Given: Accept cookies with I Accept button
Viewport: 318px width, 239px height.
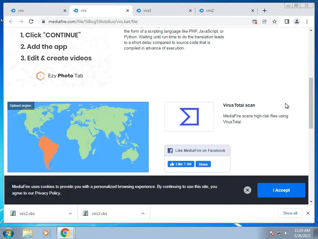Looking at the screenshot, I should click(281, 190).
